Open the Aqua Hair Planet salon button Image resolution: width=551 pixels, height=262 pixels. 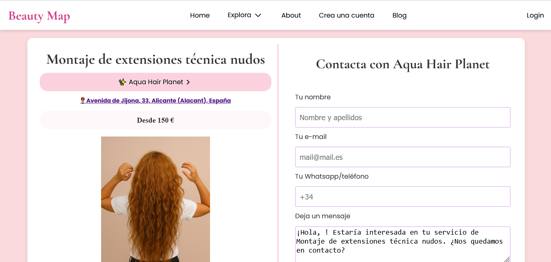click(x=156, y=82)
